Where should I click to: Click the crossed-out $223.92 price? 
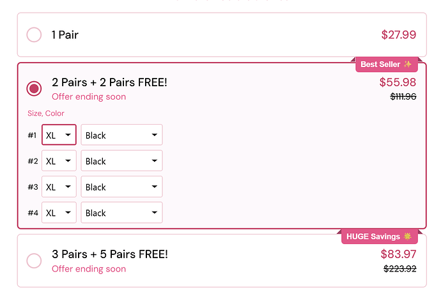[399, 268]
